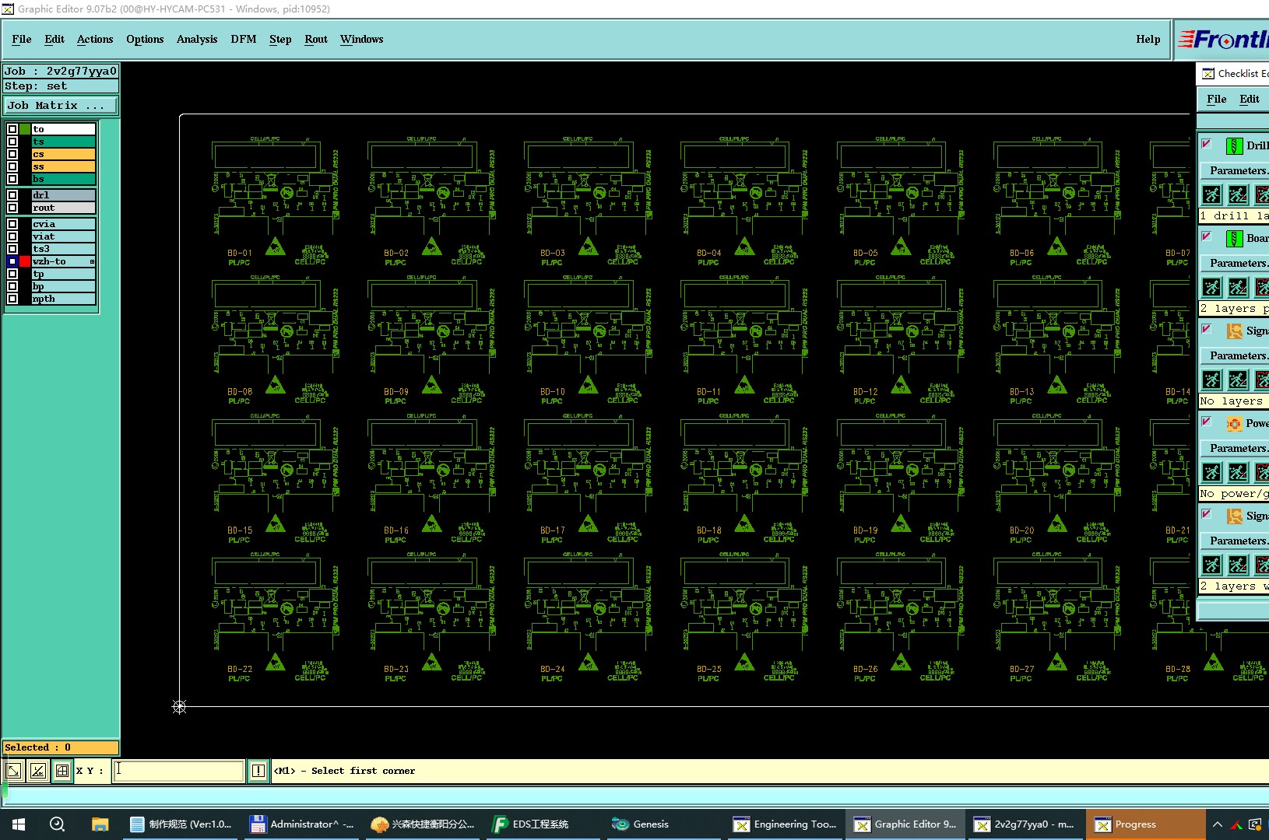Image resolution: width=1269 pixels, height=840 pixels.
Task: Open the Actions menu
Action: tap(95, 39)
